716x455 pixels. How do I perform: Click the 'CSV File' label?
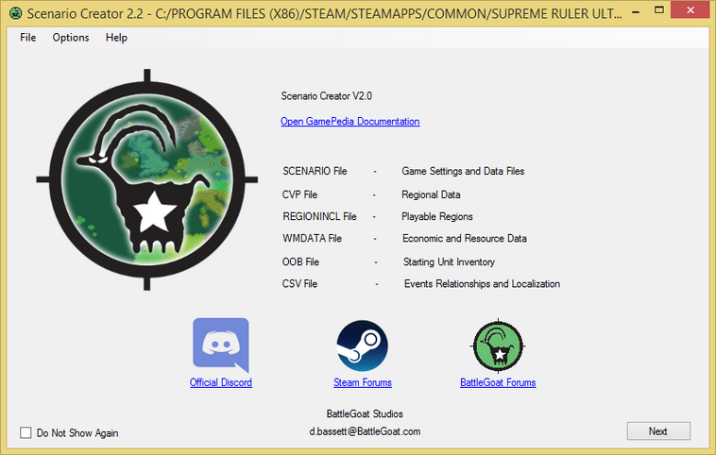tap(299, 284)
